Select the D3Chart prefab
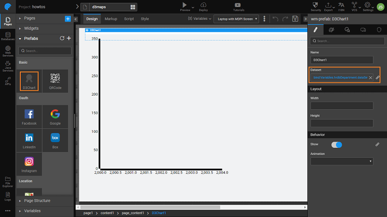 pos(29,80)
